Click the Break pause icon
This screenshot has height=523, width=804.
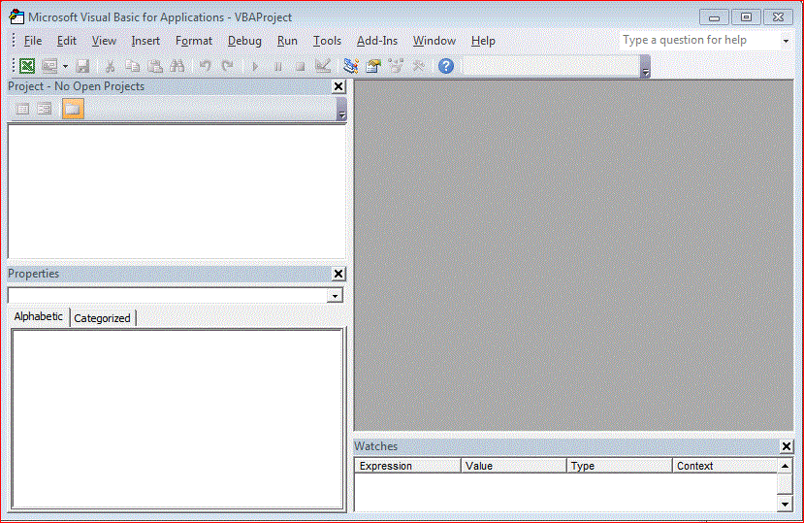(x=278, y=66)
